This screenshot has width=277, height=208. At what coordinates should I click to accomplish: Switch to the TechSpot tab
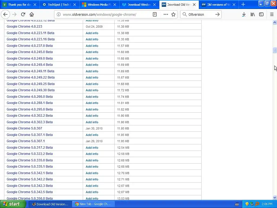(x=60, y=5)
